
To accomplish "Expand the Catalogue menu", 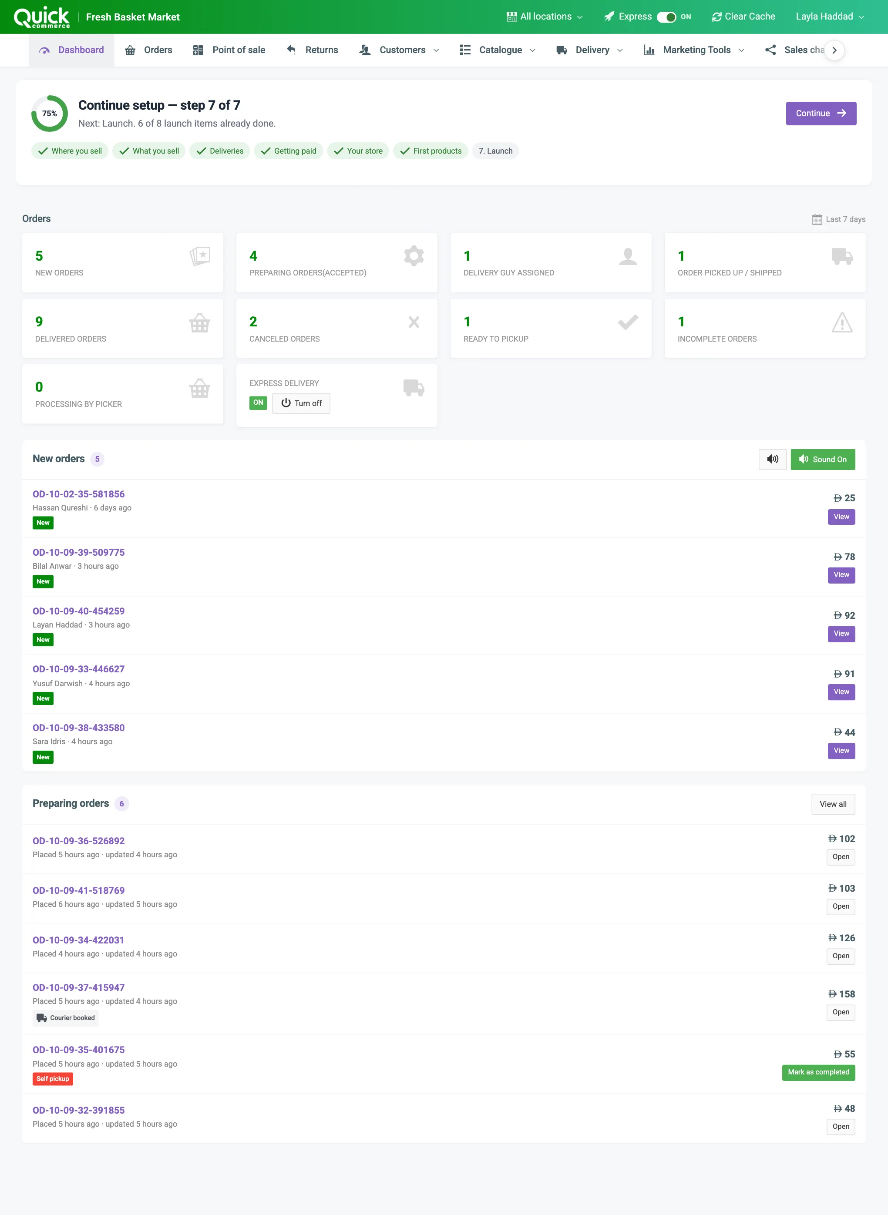I will tap(498, 50).
